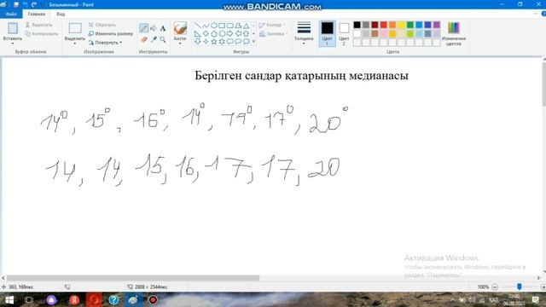Click the Save icon in title bar
The height and width of the screenshot is (307, 546).
tap(16, 4)
